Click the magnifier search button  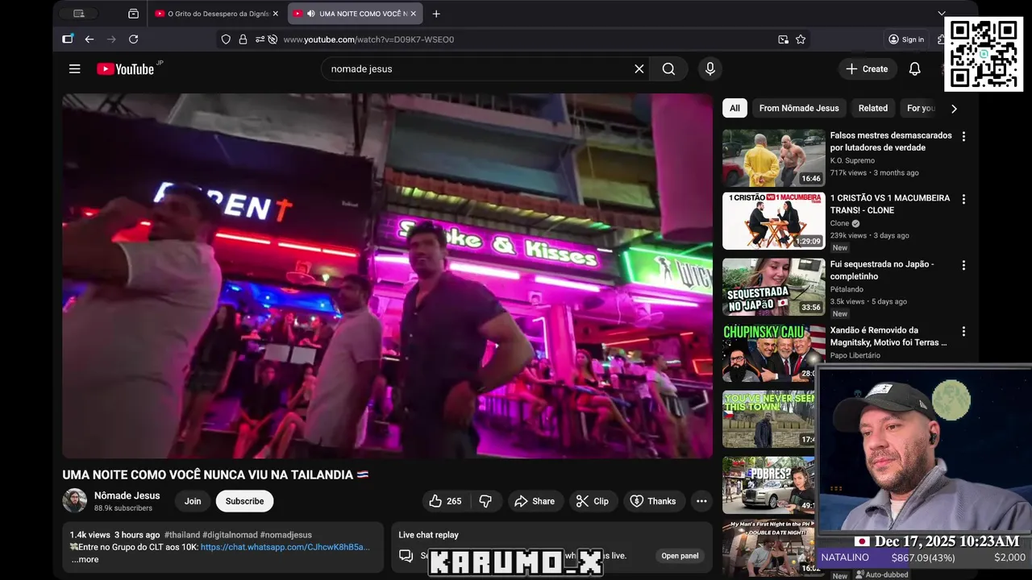(x=668, y=69)
